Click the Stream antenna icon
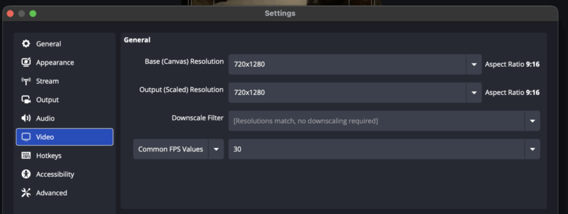This screenshot has width=568, height=214. click(x=26, y=81)
